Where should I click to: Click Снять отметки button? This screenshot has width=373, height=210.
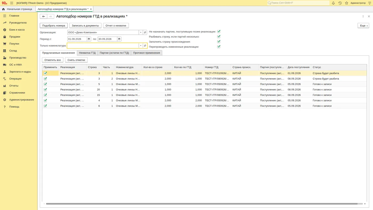[x=76, y=60]
